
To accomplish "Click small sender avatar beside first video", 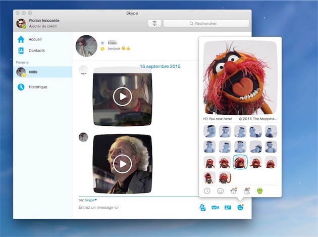I will pos(83,70).
